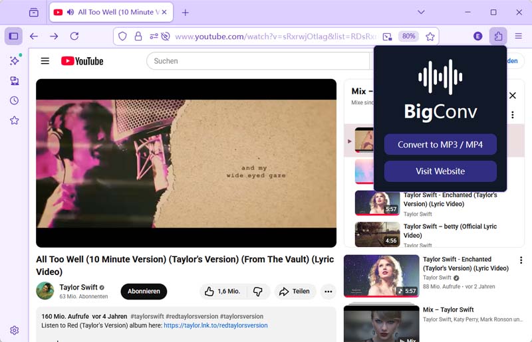Click Convert to MP3 / MP4

[440, 145]
